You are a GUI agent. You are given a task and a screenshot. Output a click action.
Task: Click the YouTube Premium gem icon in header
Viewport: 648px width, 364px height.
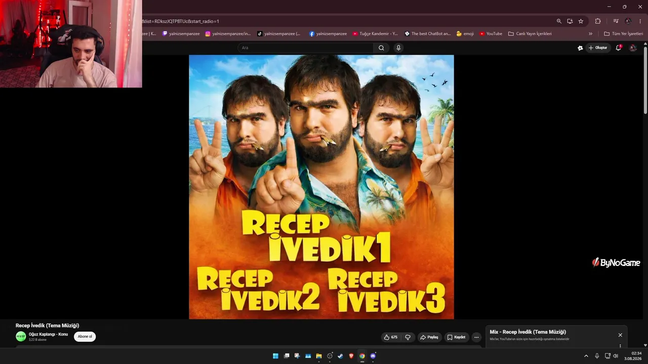click(580, 48)
